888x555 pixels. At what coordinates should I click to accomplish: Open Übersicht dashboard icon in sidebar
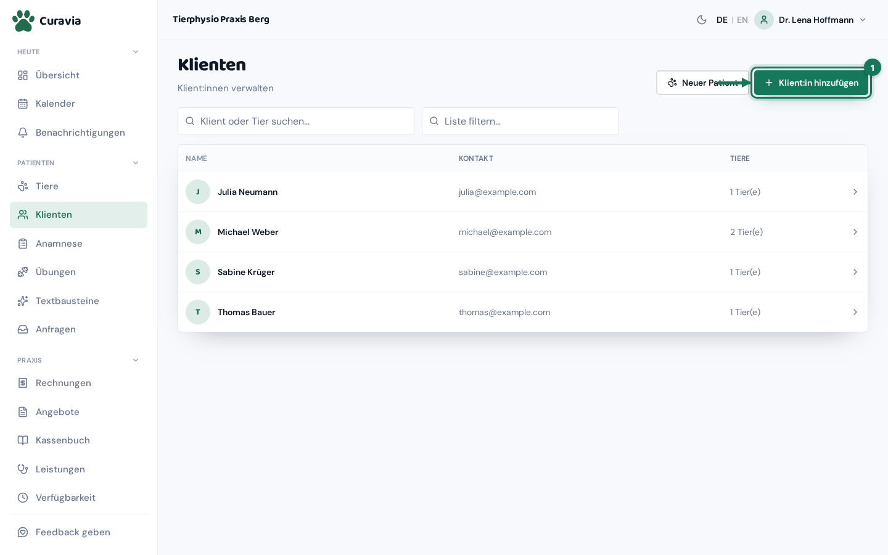pyautogui.click(x=23, y=75)
